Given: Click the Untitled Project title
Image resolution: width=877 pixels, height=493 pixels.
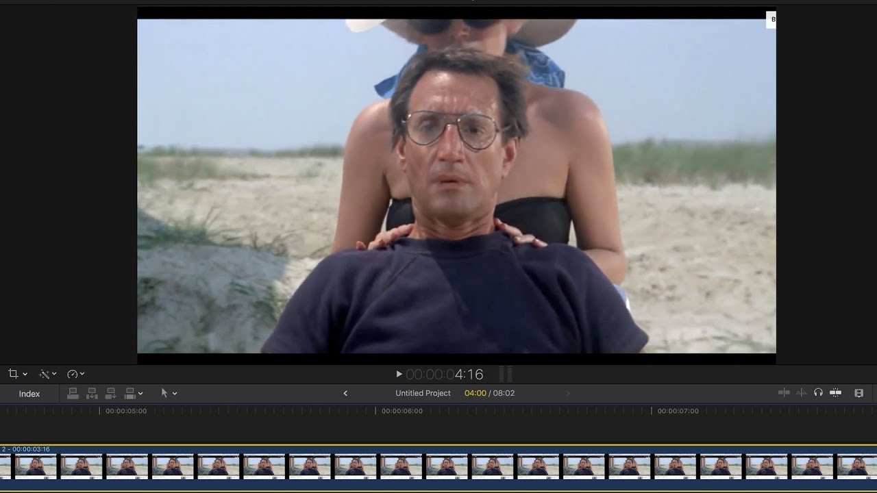Looking at the screenshot, I should tap(423, 393).
